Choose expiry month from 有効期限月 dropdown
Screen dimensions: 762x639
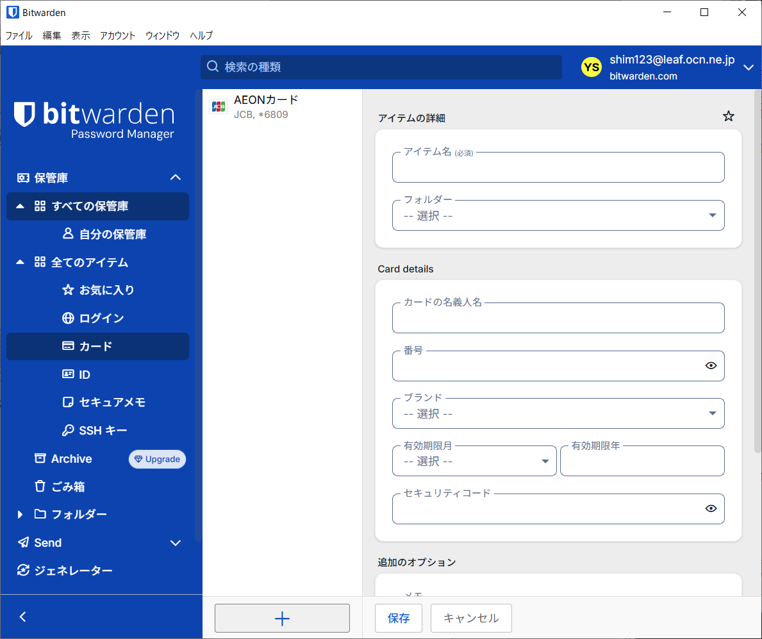tap(474, 461)
